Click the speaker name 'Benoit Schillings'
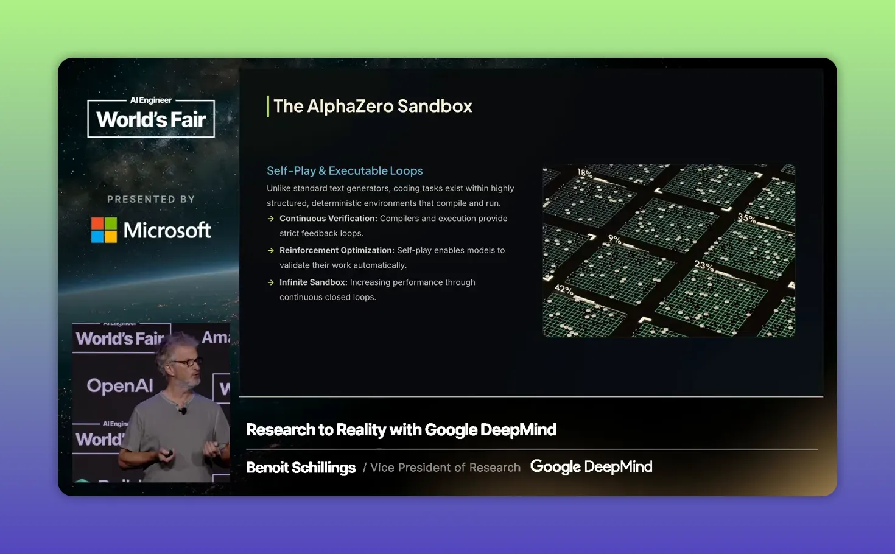 click(301, 468)
